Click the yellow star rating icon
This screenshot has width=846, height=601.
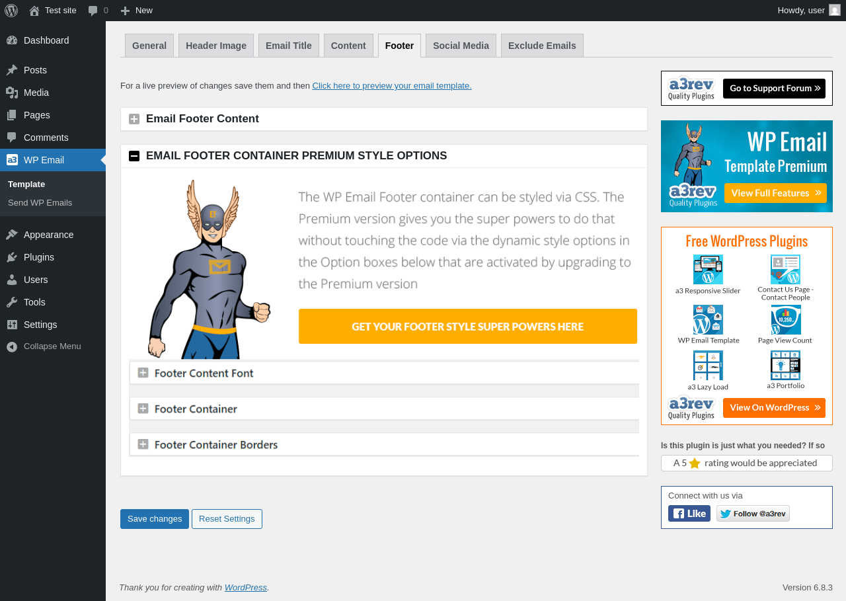click(x=695, y=463)
